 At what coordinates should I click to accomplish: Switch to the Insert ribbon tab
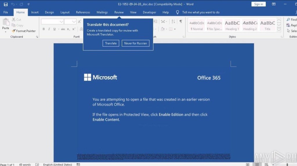click(x=35, y=12)
